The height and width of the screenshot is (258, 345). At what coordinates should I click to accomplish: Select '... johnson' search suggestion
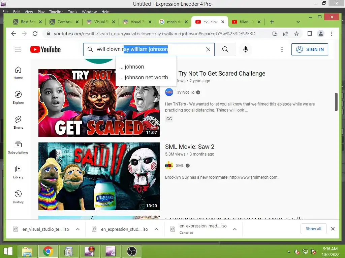tap(146, 67)
